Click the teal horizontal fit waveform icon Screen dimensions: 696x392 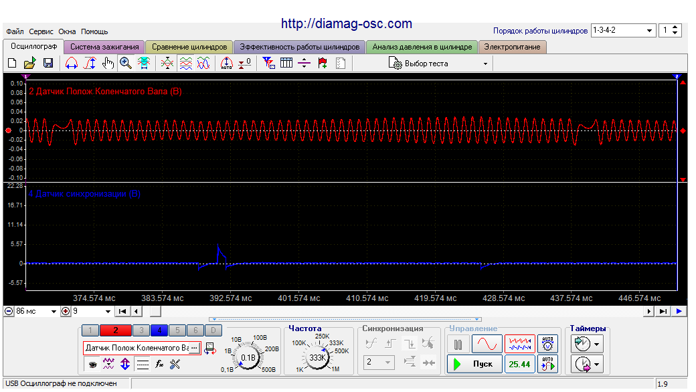point(143,64)
